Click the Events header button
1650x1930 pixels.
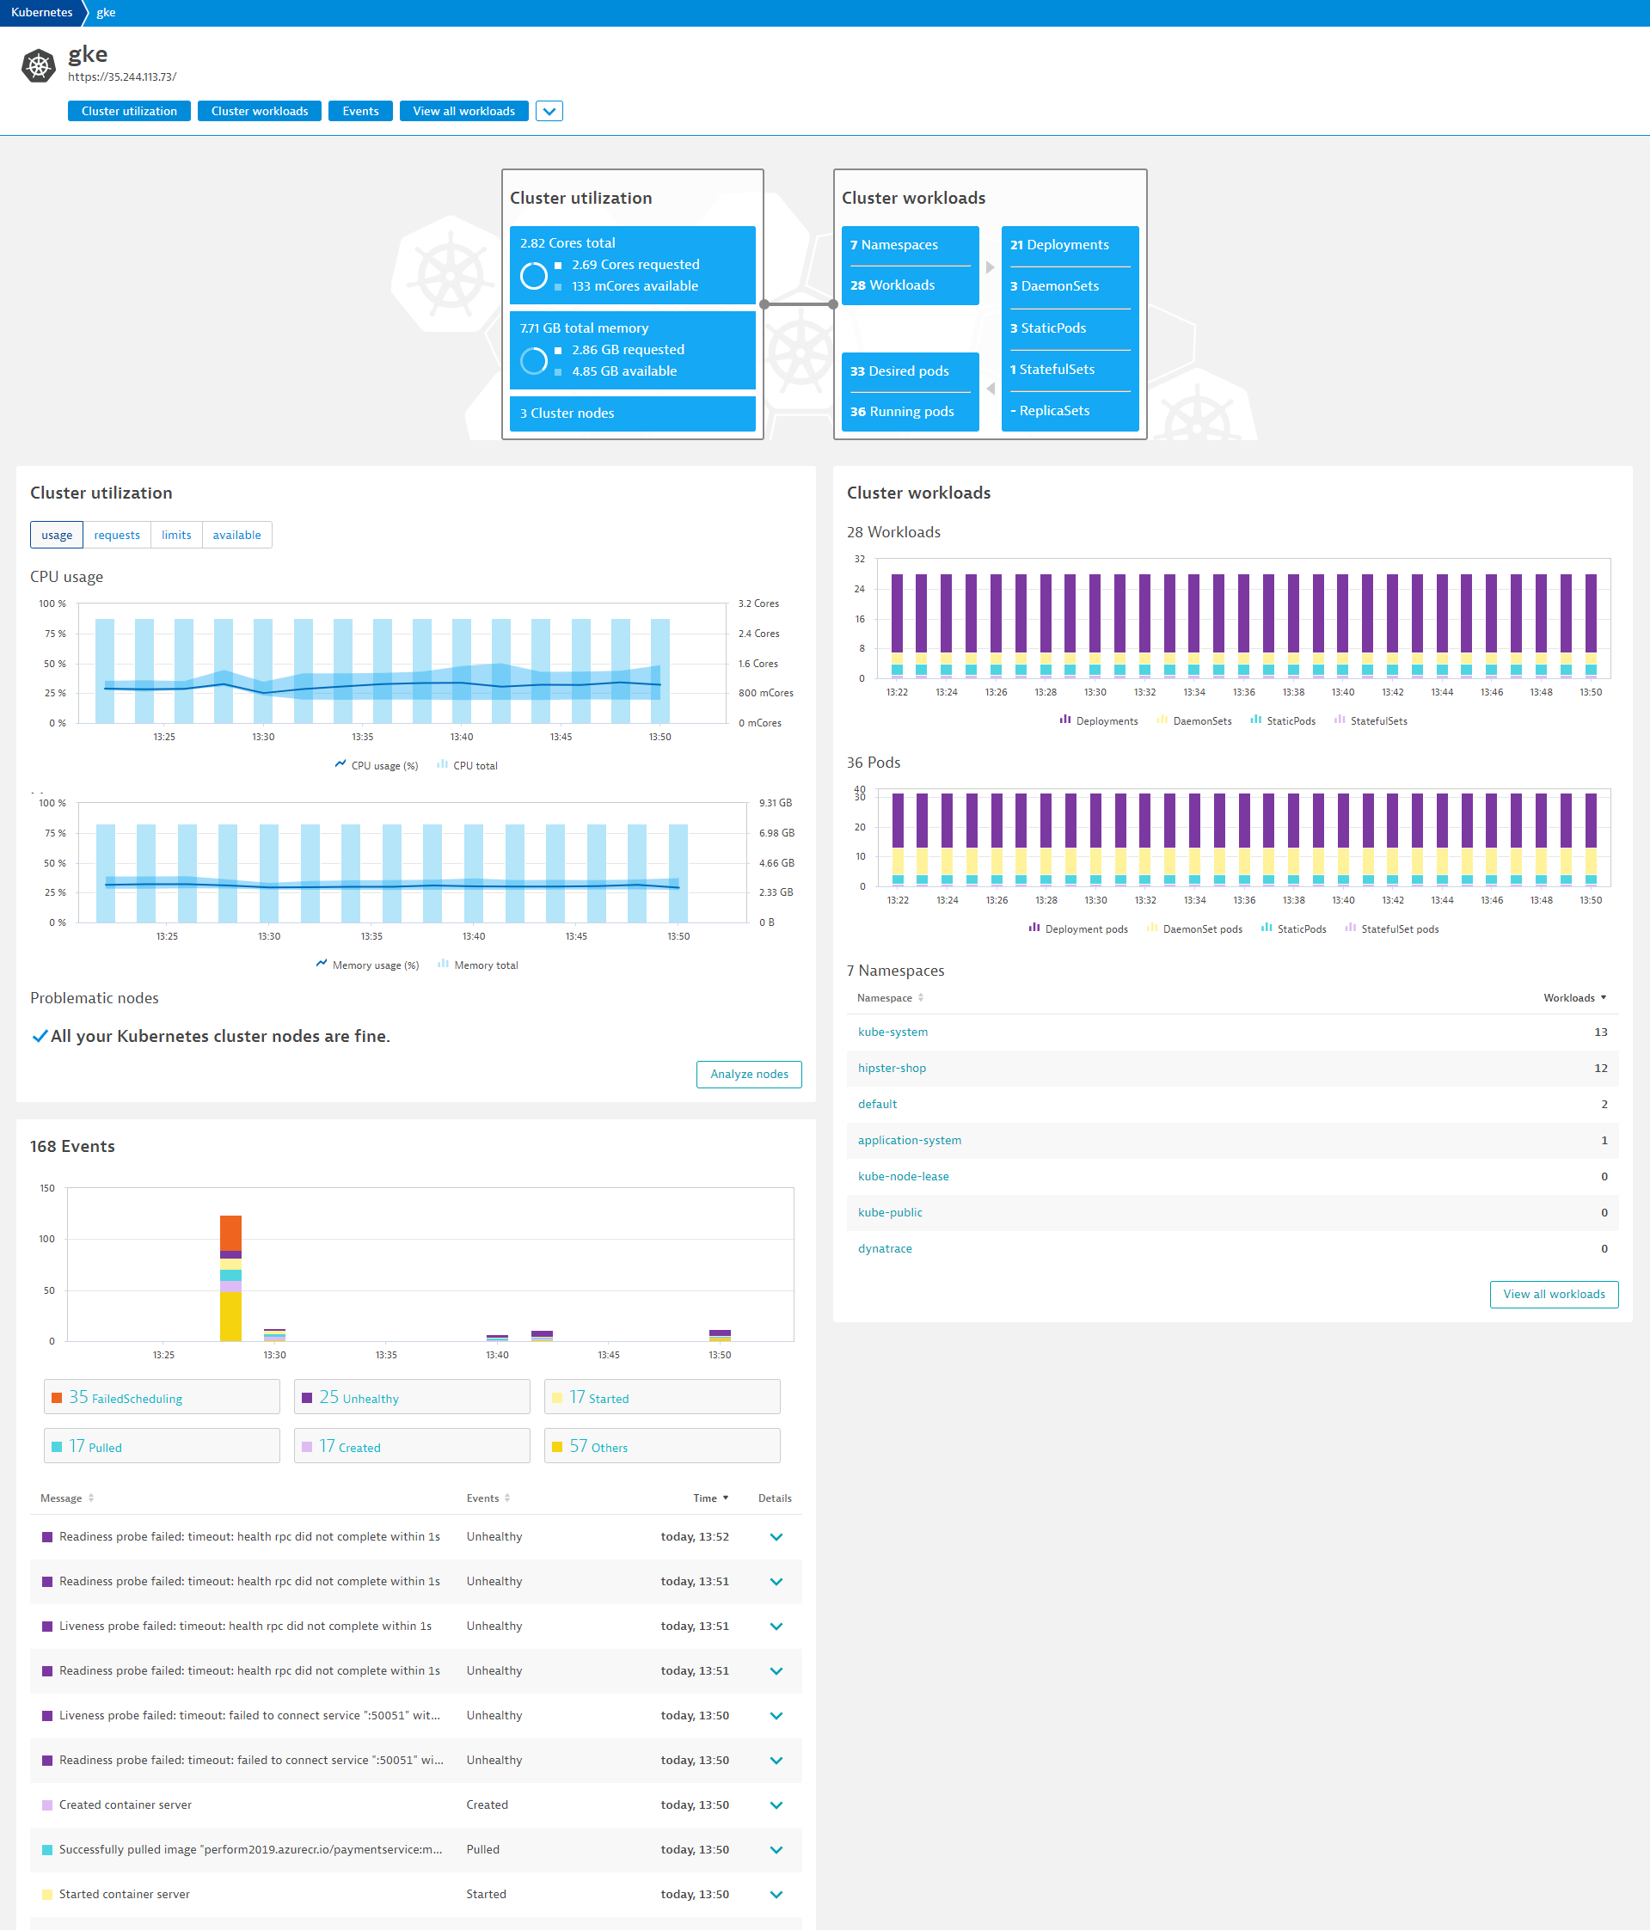click(x=359, y=111)
